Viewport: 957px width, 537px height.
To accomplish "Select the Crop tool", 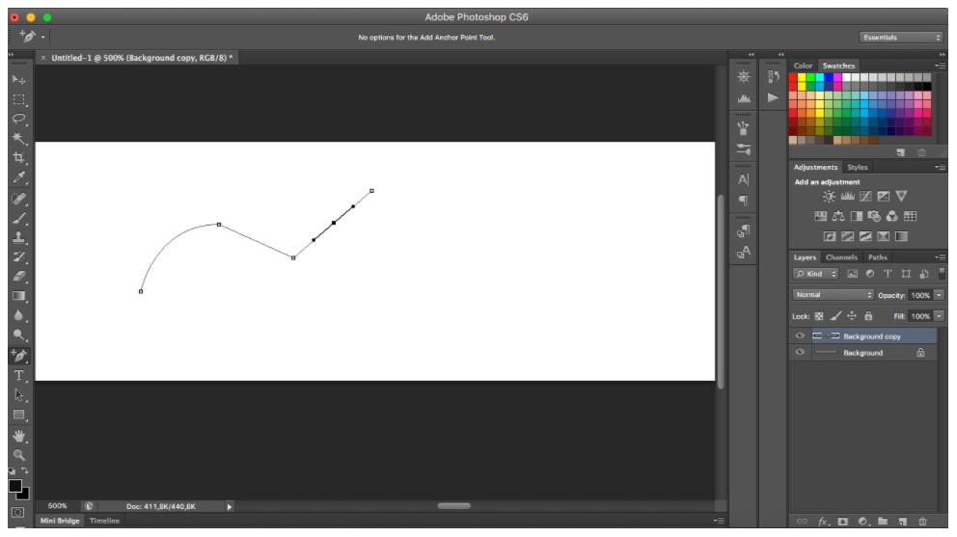I will click(19, 158).
